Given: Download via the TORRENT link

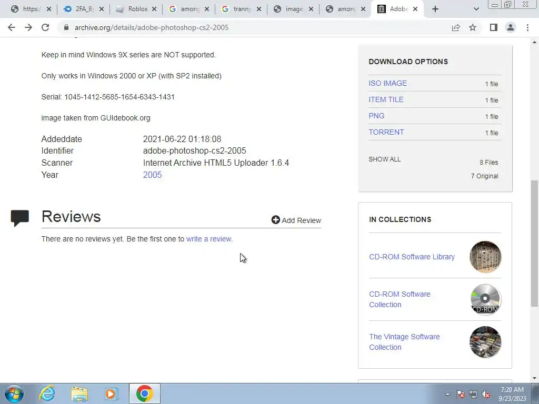Looking at the screenshot, I should pos(386,132).
